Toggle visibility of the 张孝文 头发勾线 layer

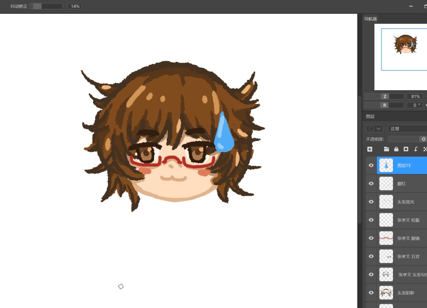pos(371,274)
